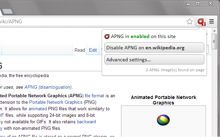This screenshot has width=220, height=137.
Task: Switch to the Edit tab
Action: click(x=93, y=50)
